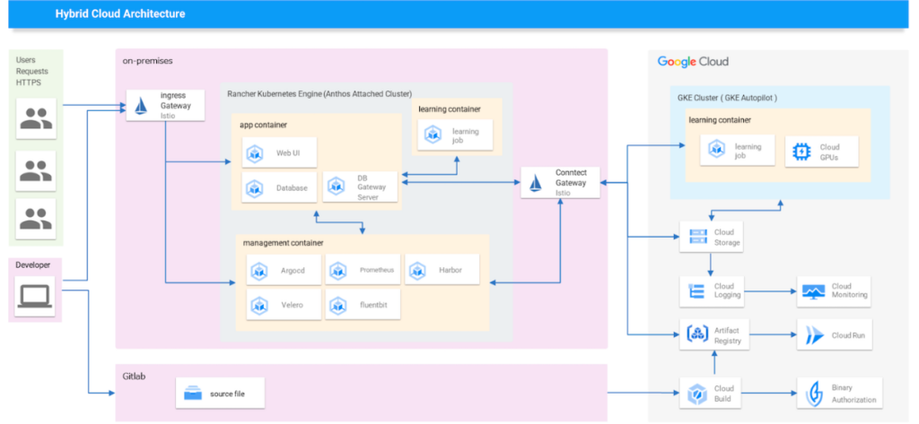
Task: Click the DB Gateway Server icon
Action: click(336, 187)
